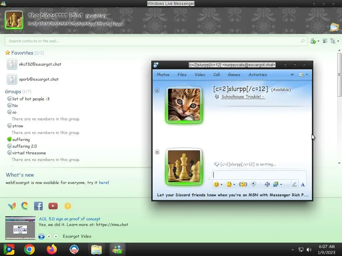Send a nudge with the shaking face icon

click(x=243, y=184)
